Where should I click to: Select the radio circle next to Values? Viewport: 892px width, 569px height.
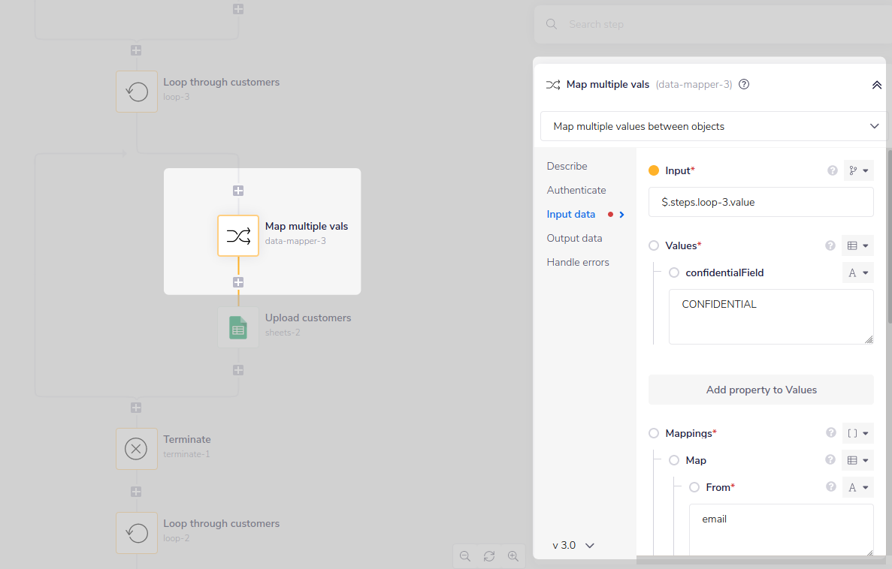[655, 245]
